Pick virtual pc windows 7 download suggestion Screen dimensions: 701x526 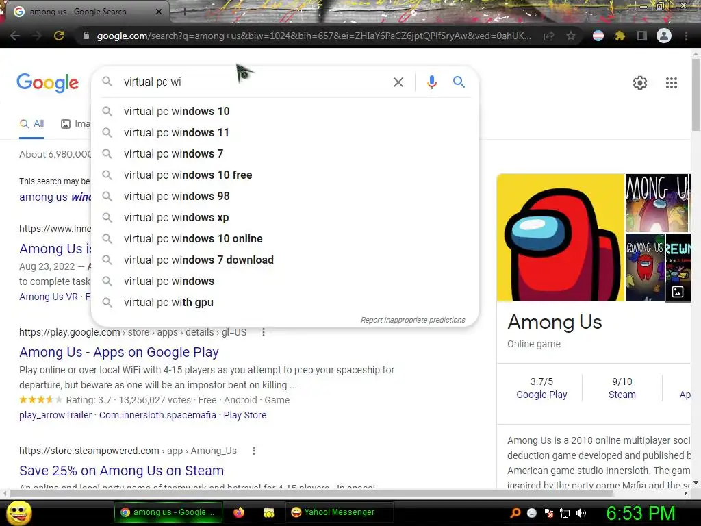(285, 260)
